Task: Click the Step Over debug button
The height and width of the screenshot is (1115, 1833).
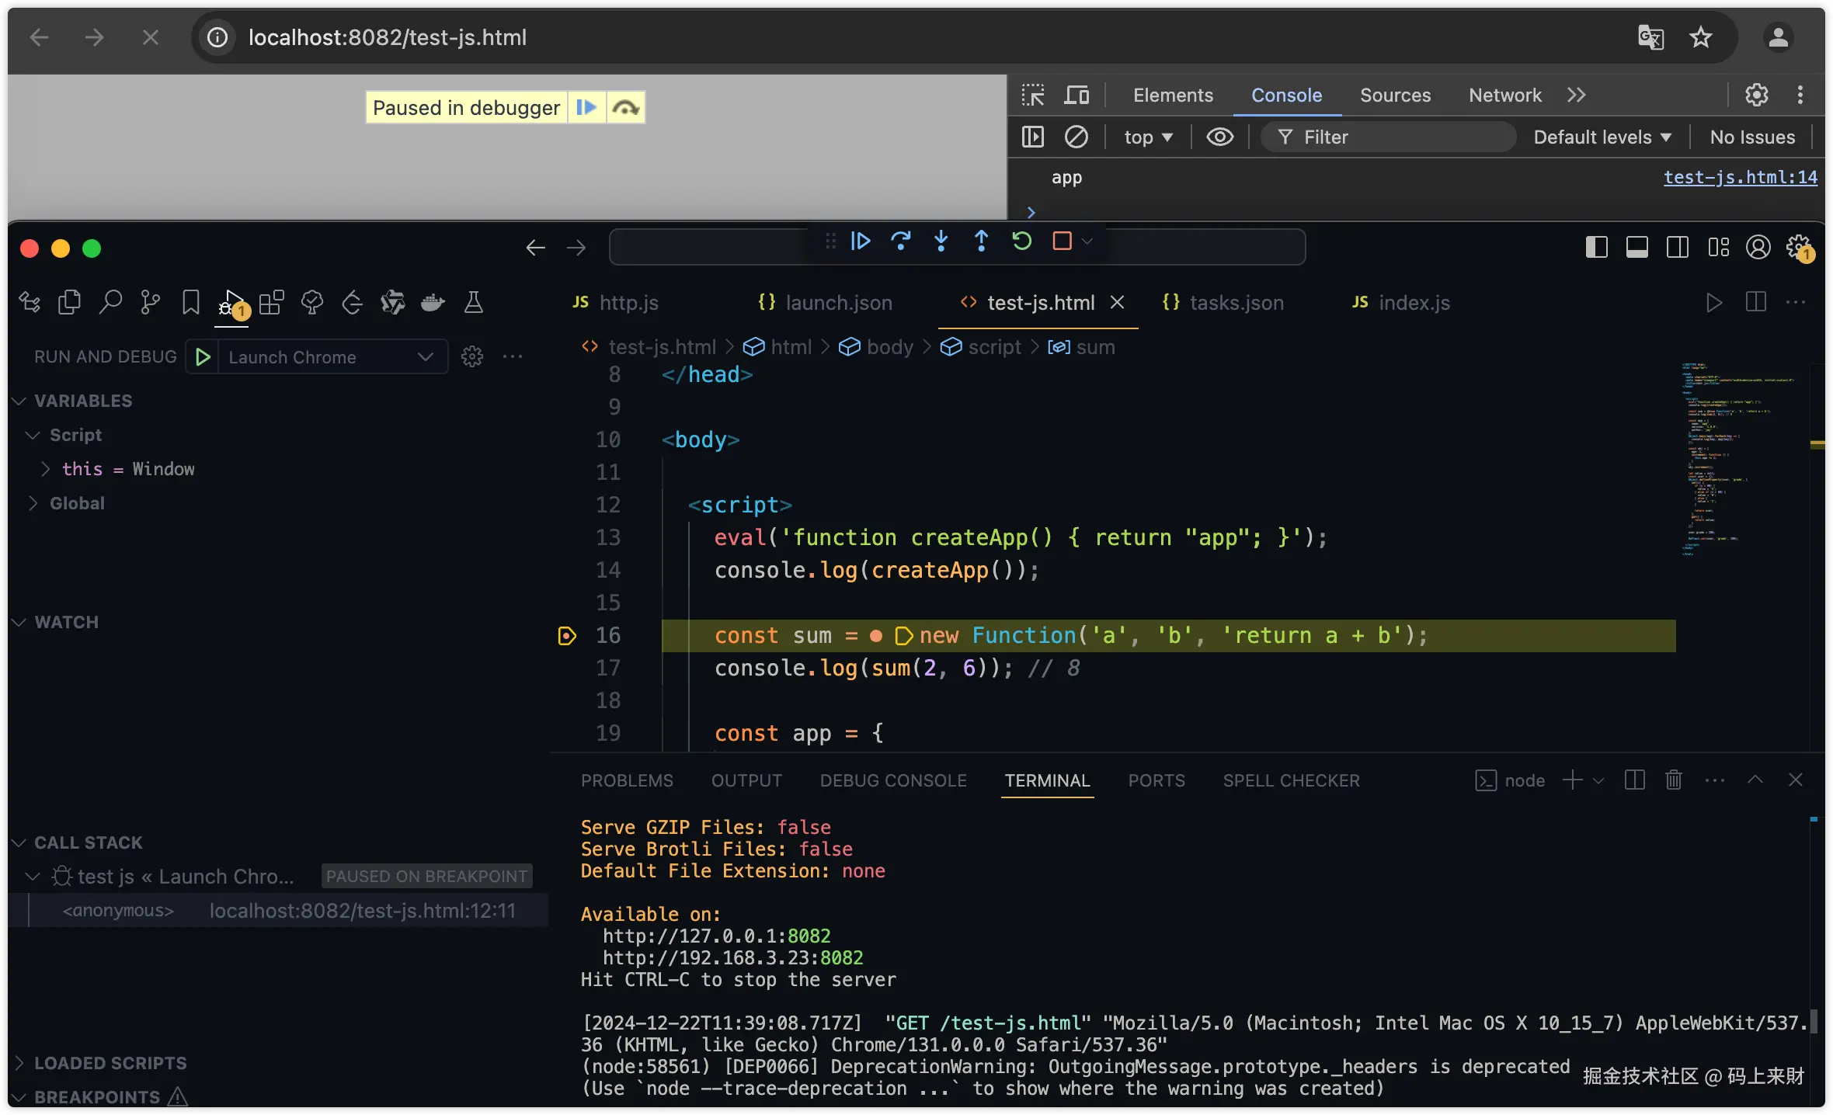Action: coord(900,241)
